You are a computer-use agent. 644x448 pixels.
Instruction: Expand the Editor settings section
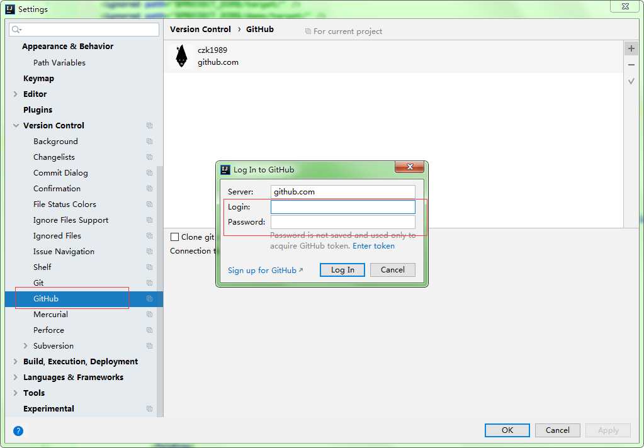[x=16, y=94]
